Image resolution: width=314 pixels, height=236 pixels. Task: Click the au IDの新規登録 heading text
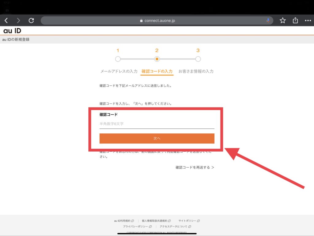(x=16, y=40)
